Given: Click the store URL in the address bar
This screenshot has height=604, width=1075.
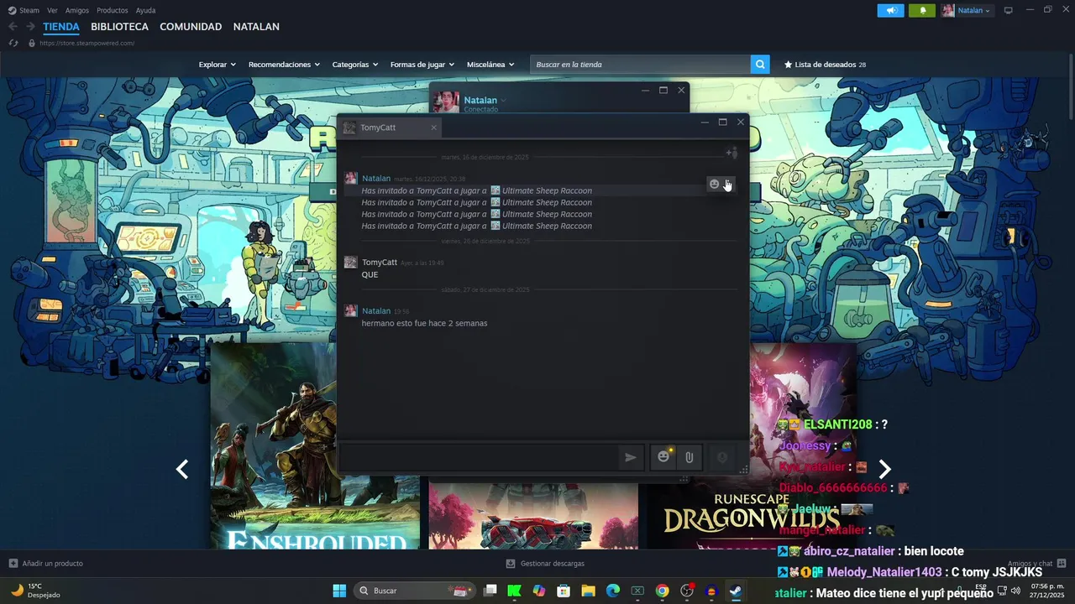Looking at the screenshot, I should point(87,43).
